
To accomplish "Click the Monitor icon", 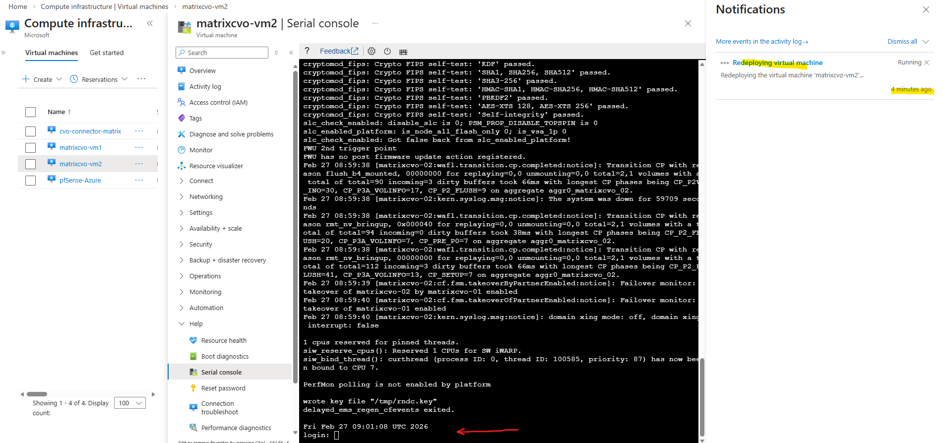I will (x=182, y=150).
